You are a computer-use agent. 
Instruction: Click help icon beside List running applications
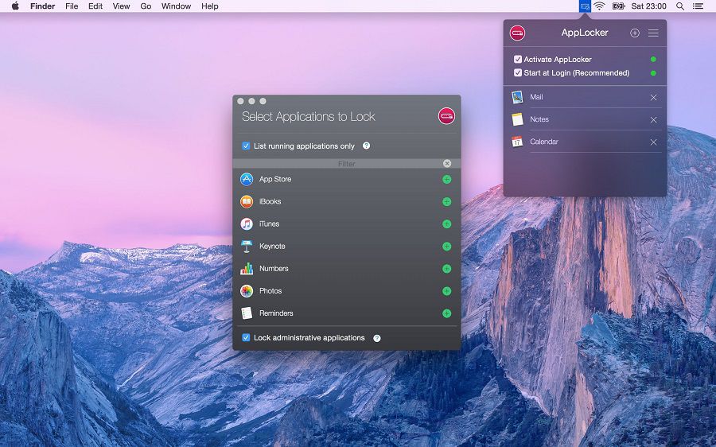tap(367, 146)
